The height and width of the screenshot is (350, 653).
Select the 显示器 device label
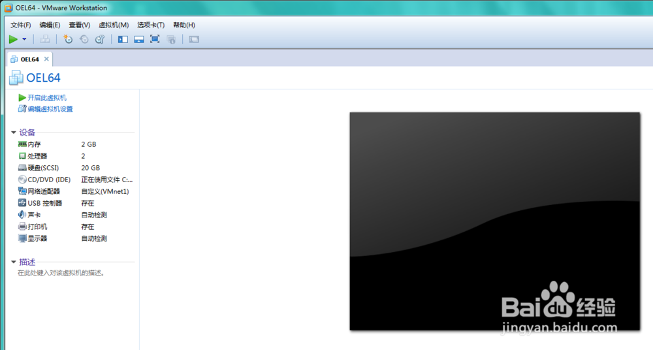[37, 238]
